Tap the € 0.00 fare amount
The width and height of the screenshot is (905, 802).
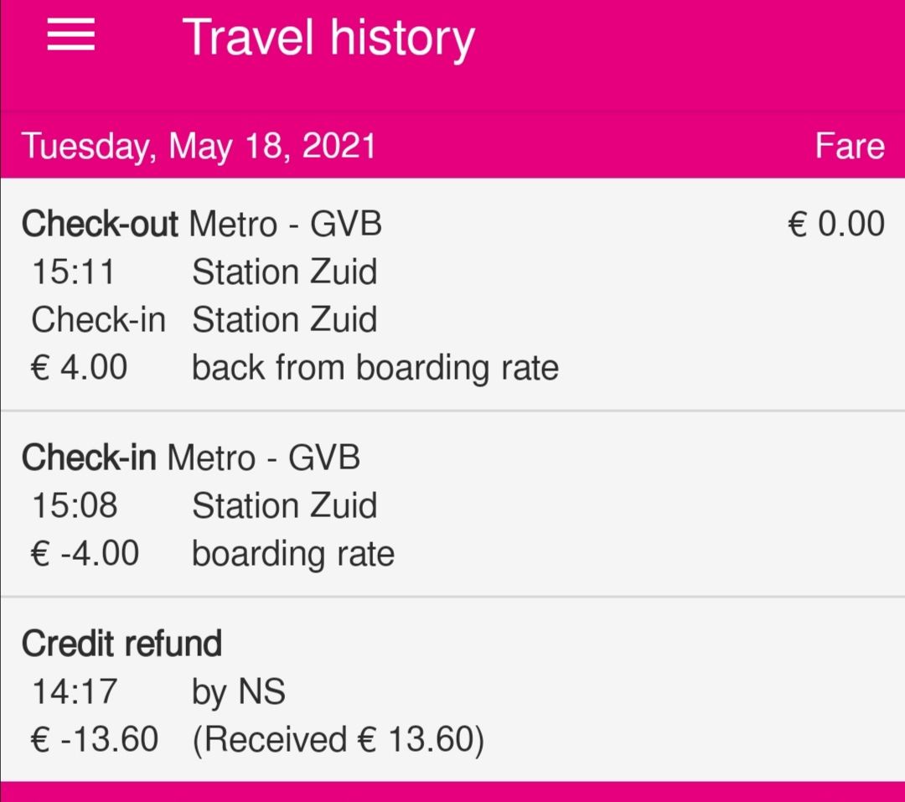(835, 224)
